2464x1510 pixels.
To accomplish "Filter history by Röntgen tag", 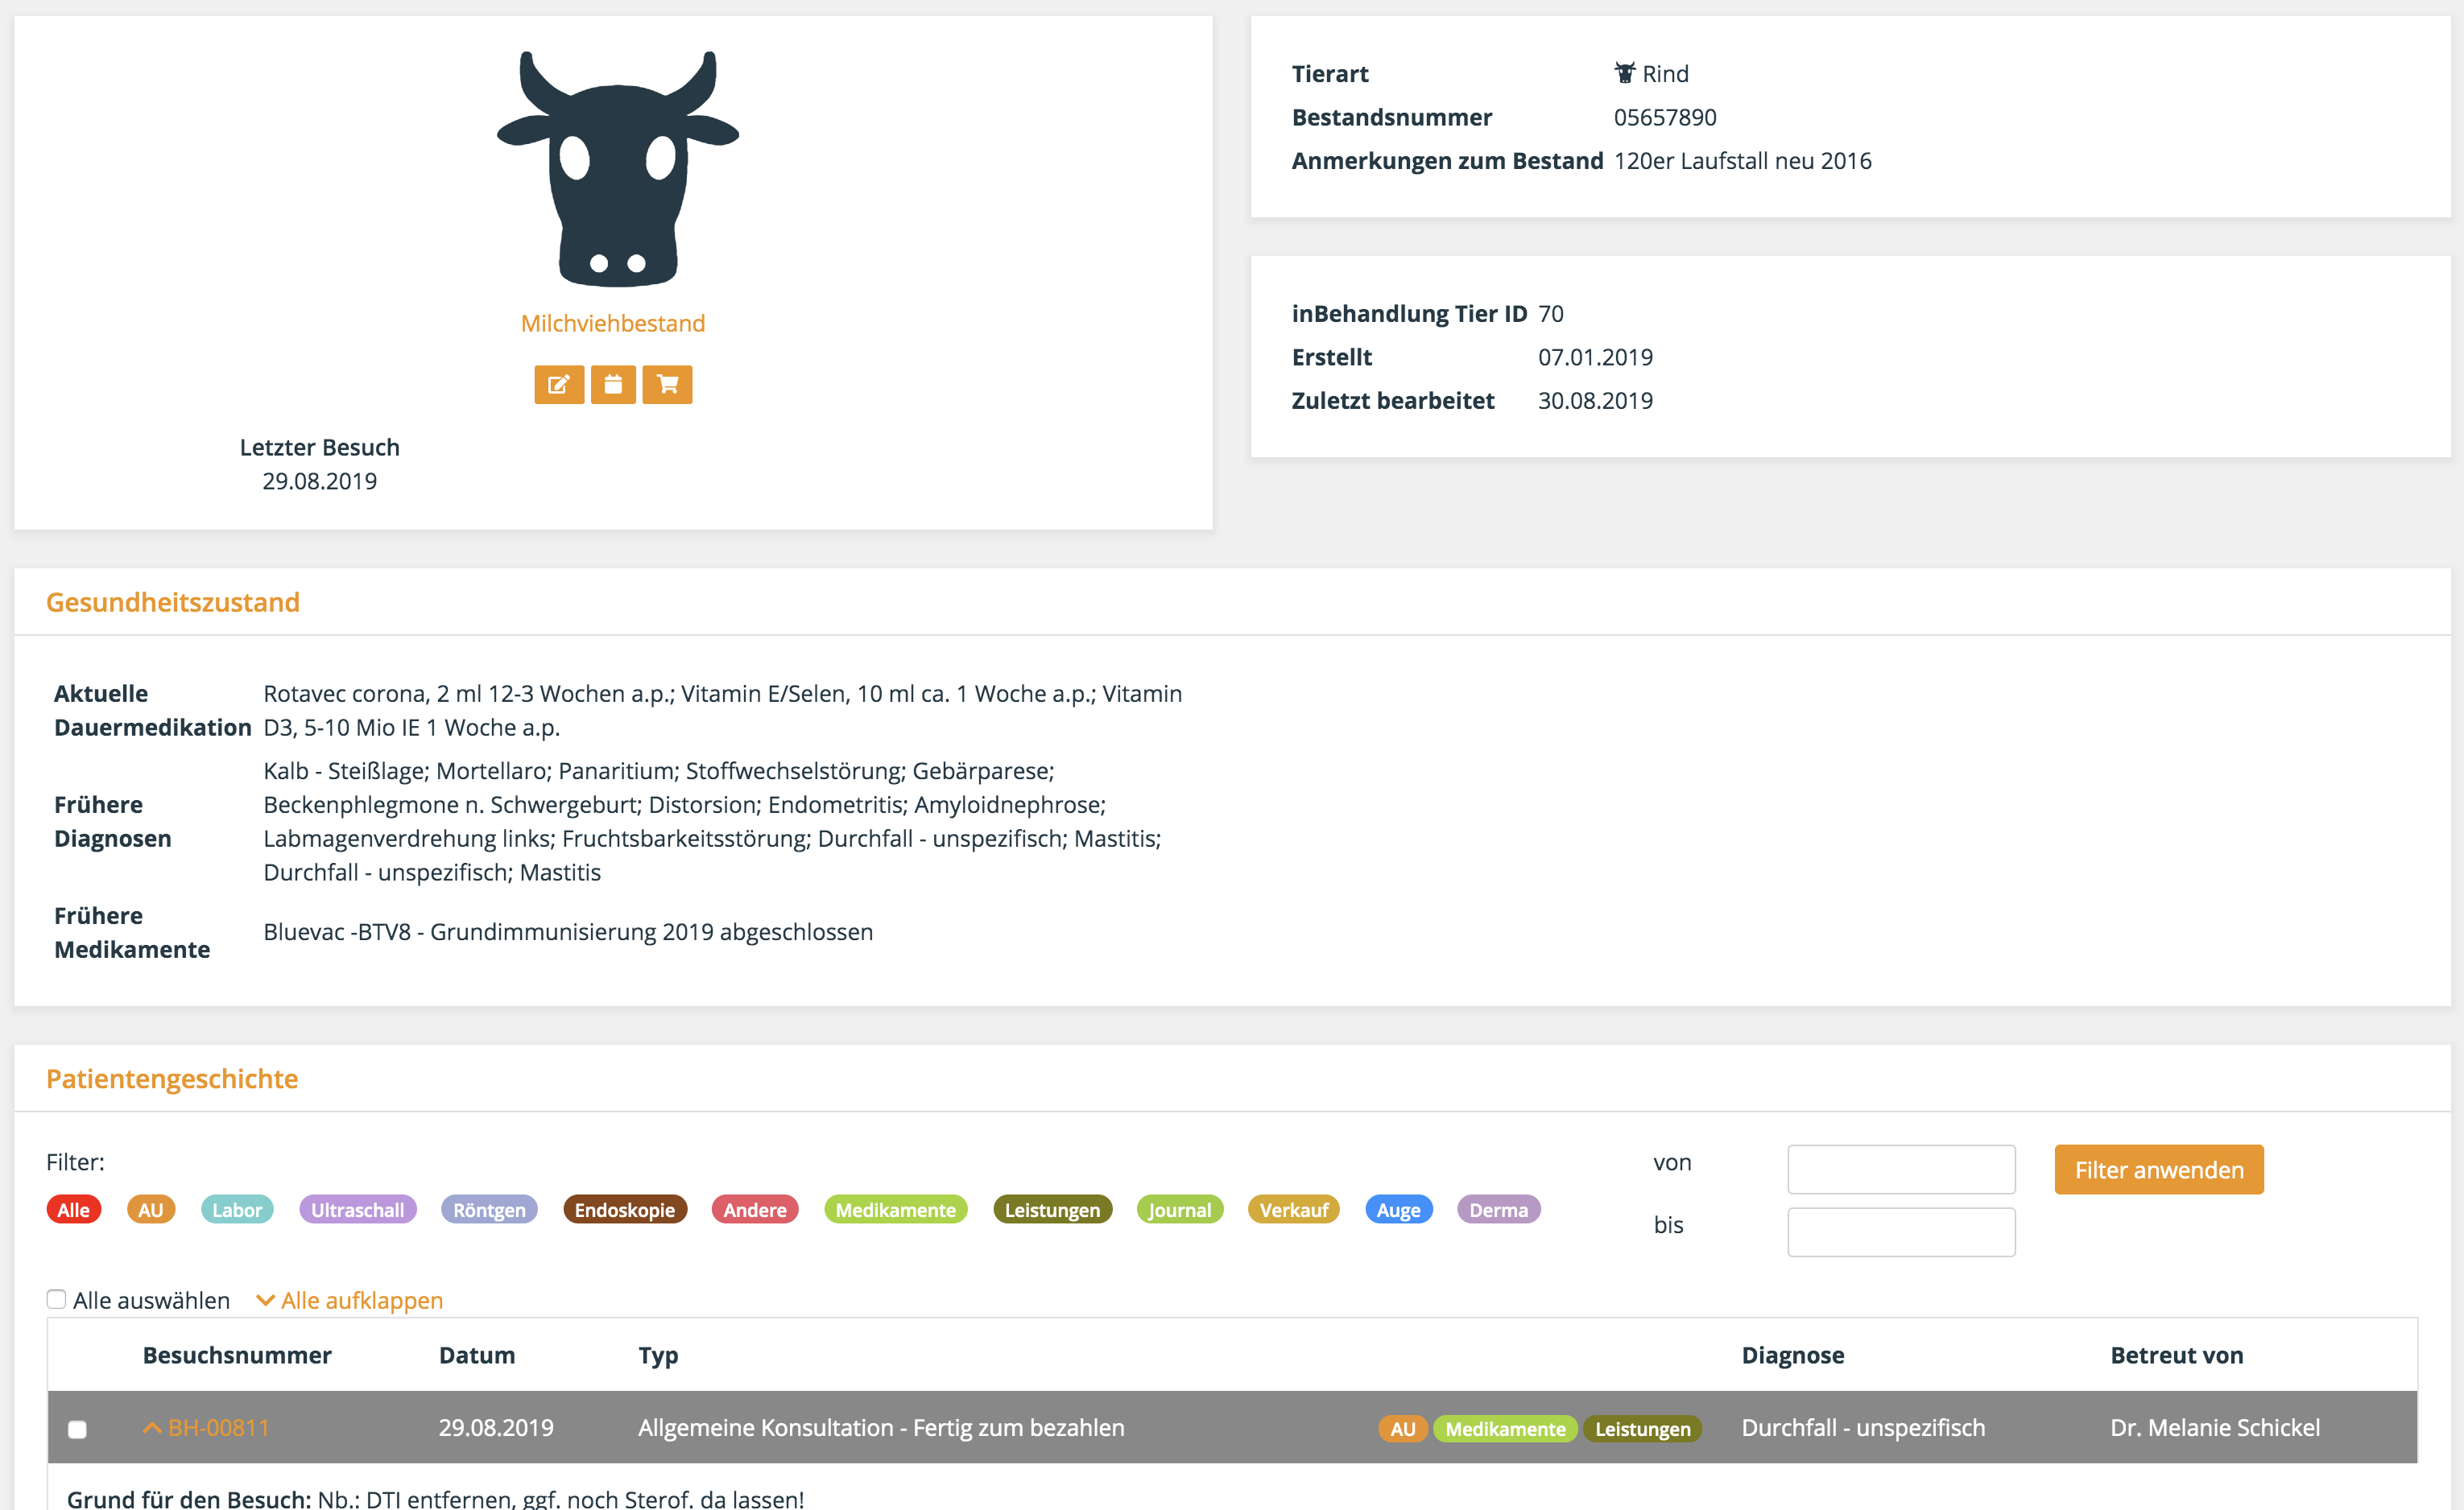I will click(x=490, y=1209).
